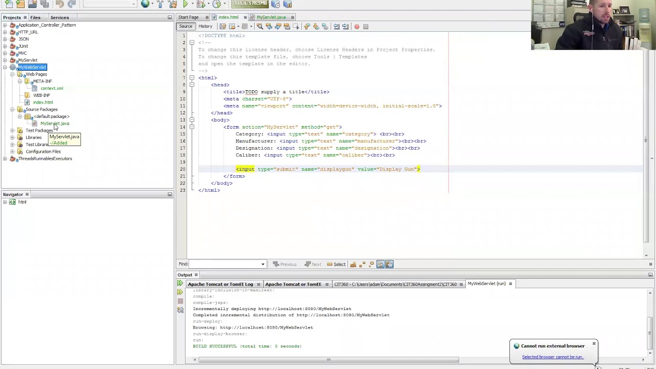This screenshot has height=369, width=656.
Task: Click the New File toolbar icon
Action: [9, 4]
